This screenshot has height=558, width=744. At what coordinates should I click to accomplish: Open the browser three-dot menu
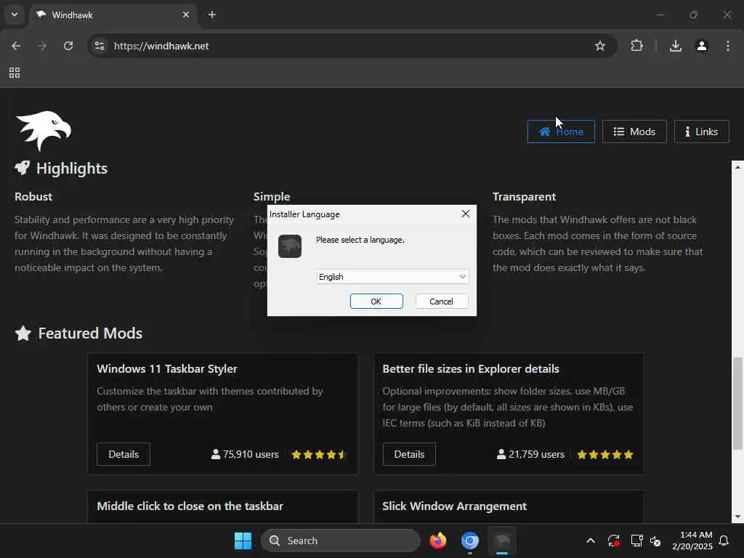click(x=728, y=46)
